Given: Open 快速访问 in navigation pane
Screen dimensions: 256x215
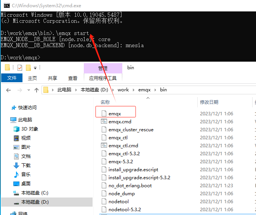Looking at the screenshot, I should pyautogui.click(x=27, y=108).
